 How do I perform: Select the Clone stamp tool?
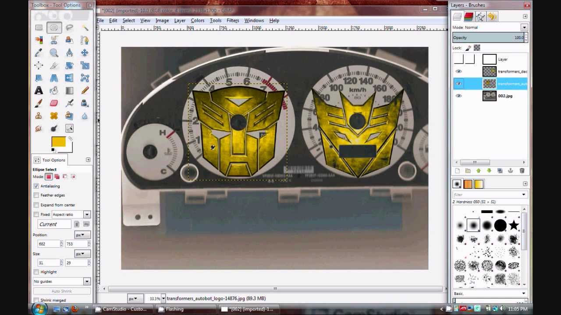pos(39,116)
